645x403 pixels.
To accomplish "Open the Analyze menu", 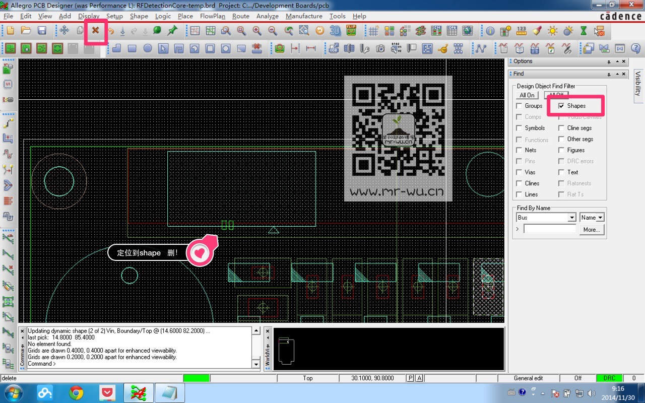I will pos(268,16).
